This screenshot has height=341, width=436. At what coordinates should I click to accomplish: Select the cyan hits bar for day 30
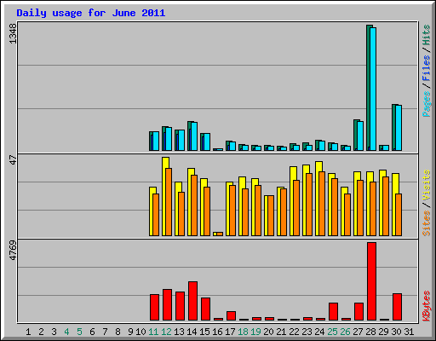pyautogui.click(x=399, y=128)
